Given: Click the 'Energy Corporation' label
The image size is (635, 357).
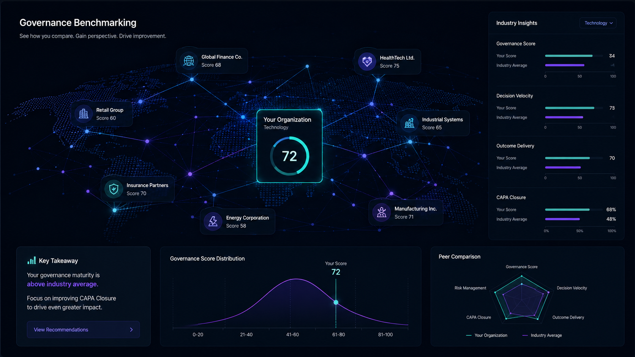Looking at the screenshot, I should click(x=248, y=218).
